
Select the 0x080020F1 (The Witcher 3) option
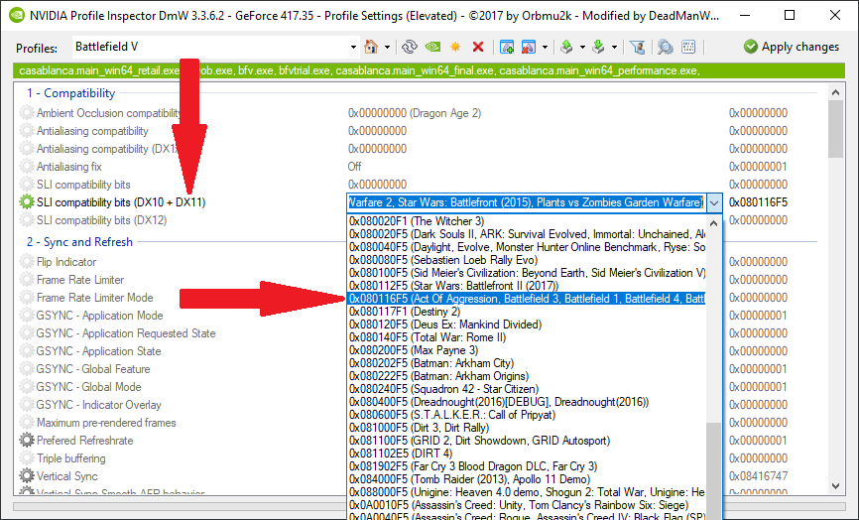pyautogui.click(x=527, y=221)
